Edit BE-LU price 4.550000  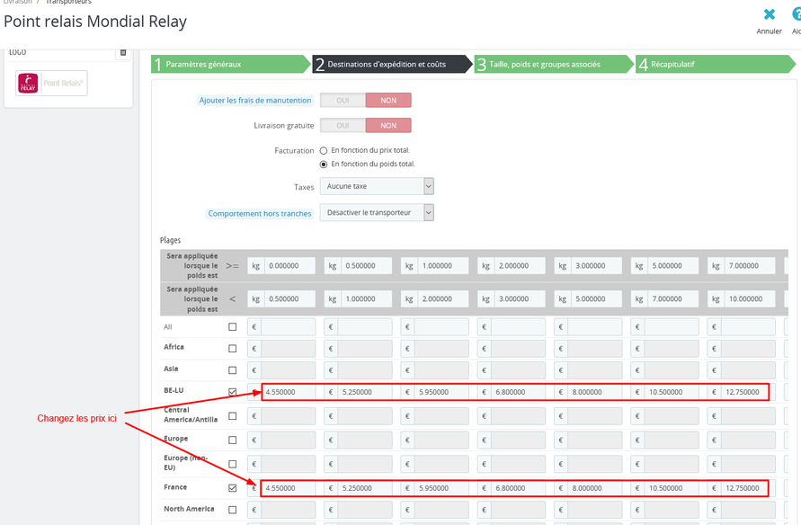coord(288,392)
